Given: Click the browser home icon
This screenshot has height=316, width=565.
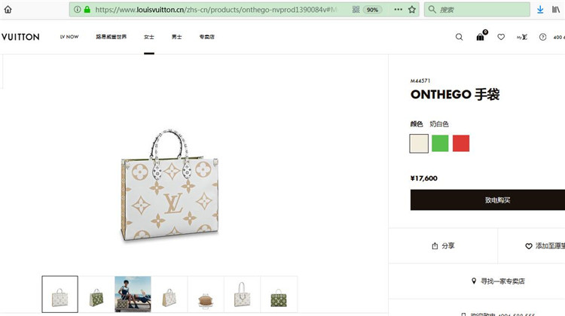Looking at the screenshot, I should click(x=8, y=9).
